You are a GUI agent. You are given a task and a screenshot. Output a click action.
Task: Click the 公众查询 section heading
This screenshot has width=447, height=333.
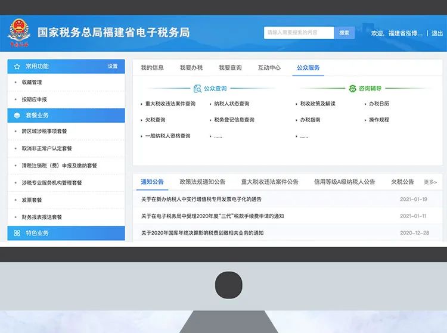click(x=215, y=89)
